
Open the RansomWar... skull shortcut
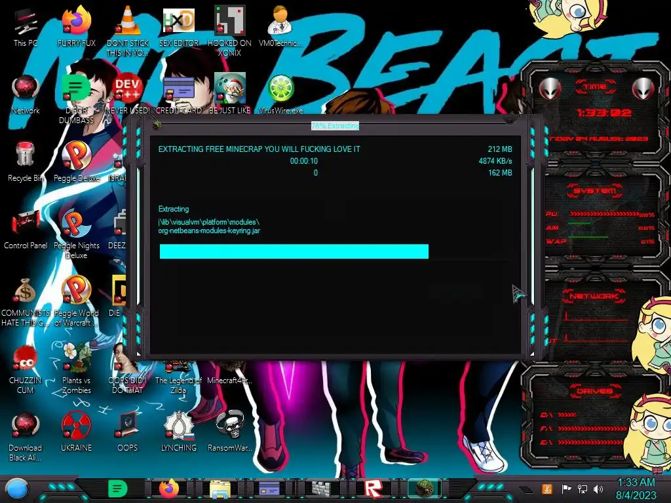tap(230, 431)
